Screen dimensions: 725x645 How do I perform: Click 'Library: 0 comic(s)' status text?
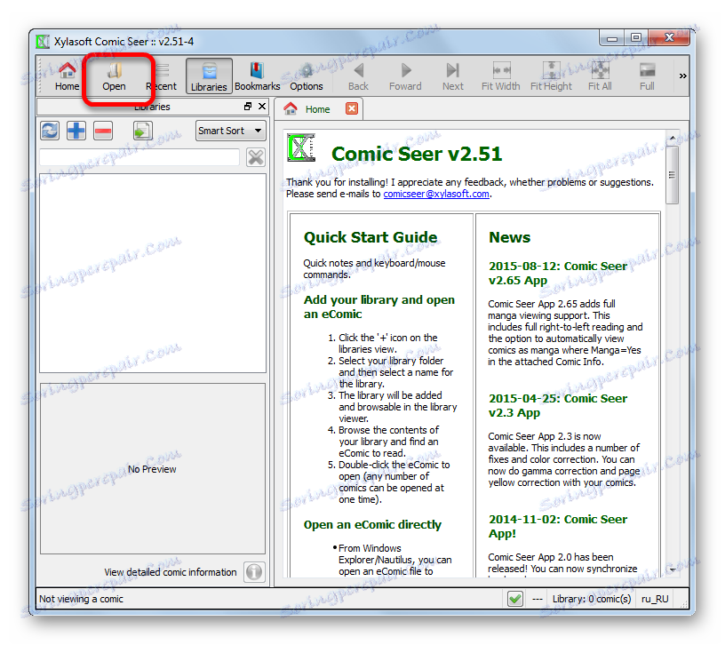point(592,599)
